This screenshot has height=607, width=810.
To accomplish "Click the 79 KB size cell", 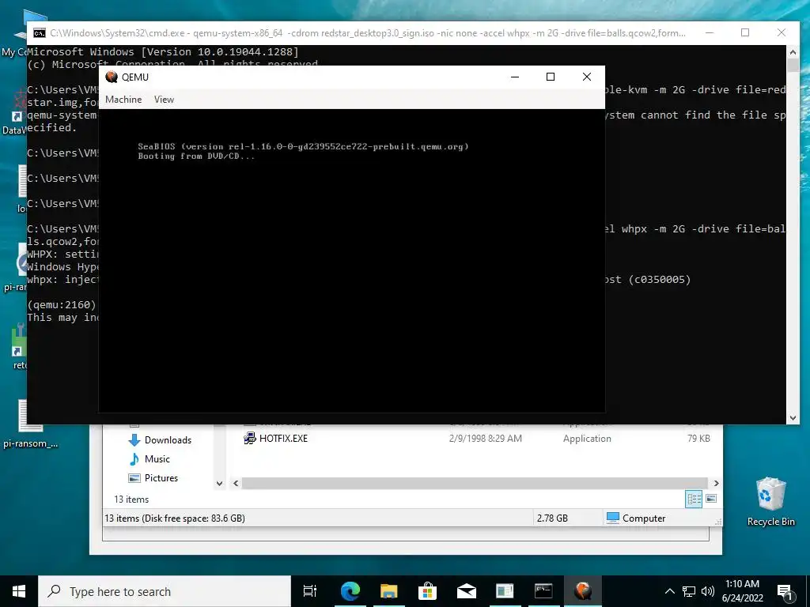I will (x=698, y=438).
